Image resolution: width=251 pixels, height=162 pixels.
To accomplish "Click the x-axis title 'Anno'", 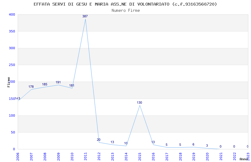I will (x=244, y=159).
